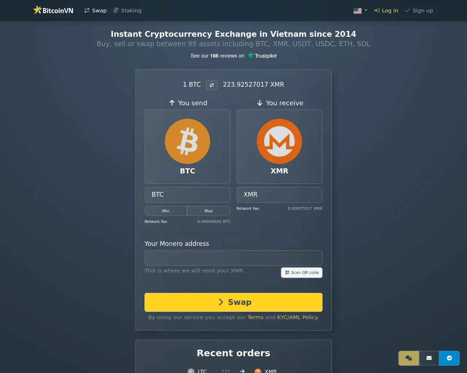The width and height of the screenshot is (467, 373).
Task: Click the Sign up link
Action: coord(419,11)
